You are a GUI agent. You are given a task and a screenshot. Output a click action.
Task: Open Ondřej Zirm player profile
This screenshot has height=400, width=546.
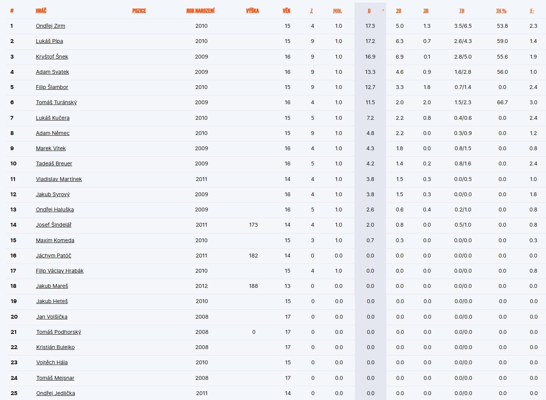pos(50,26)
